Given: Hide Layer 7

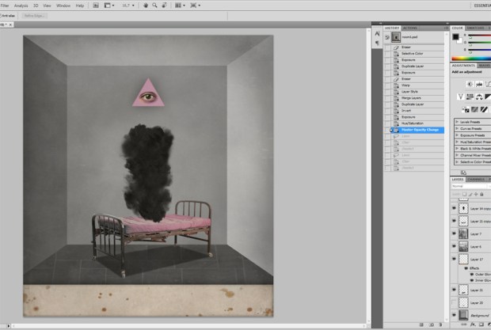Looking at the screenshot, I should (x=454, y=233).
